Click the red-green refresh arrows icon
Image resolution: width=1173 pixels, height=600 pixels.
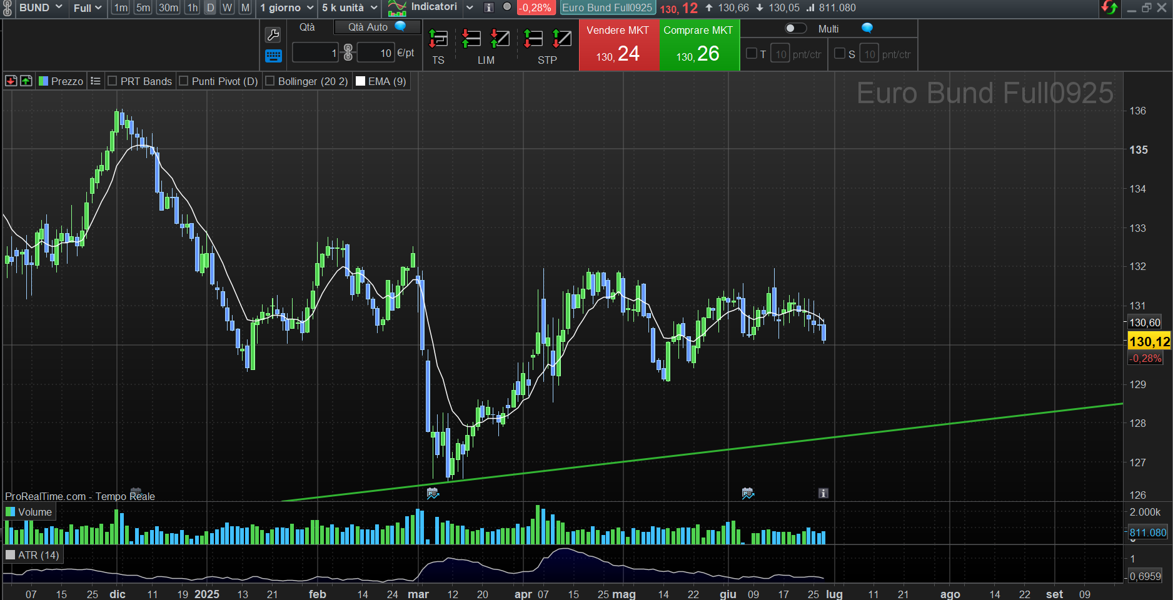(x=1110, y=7)
